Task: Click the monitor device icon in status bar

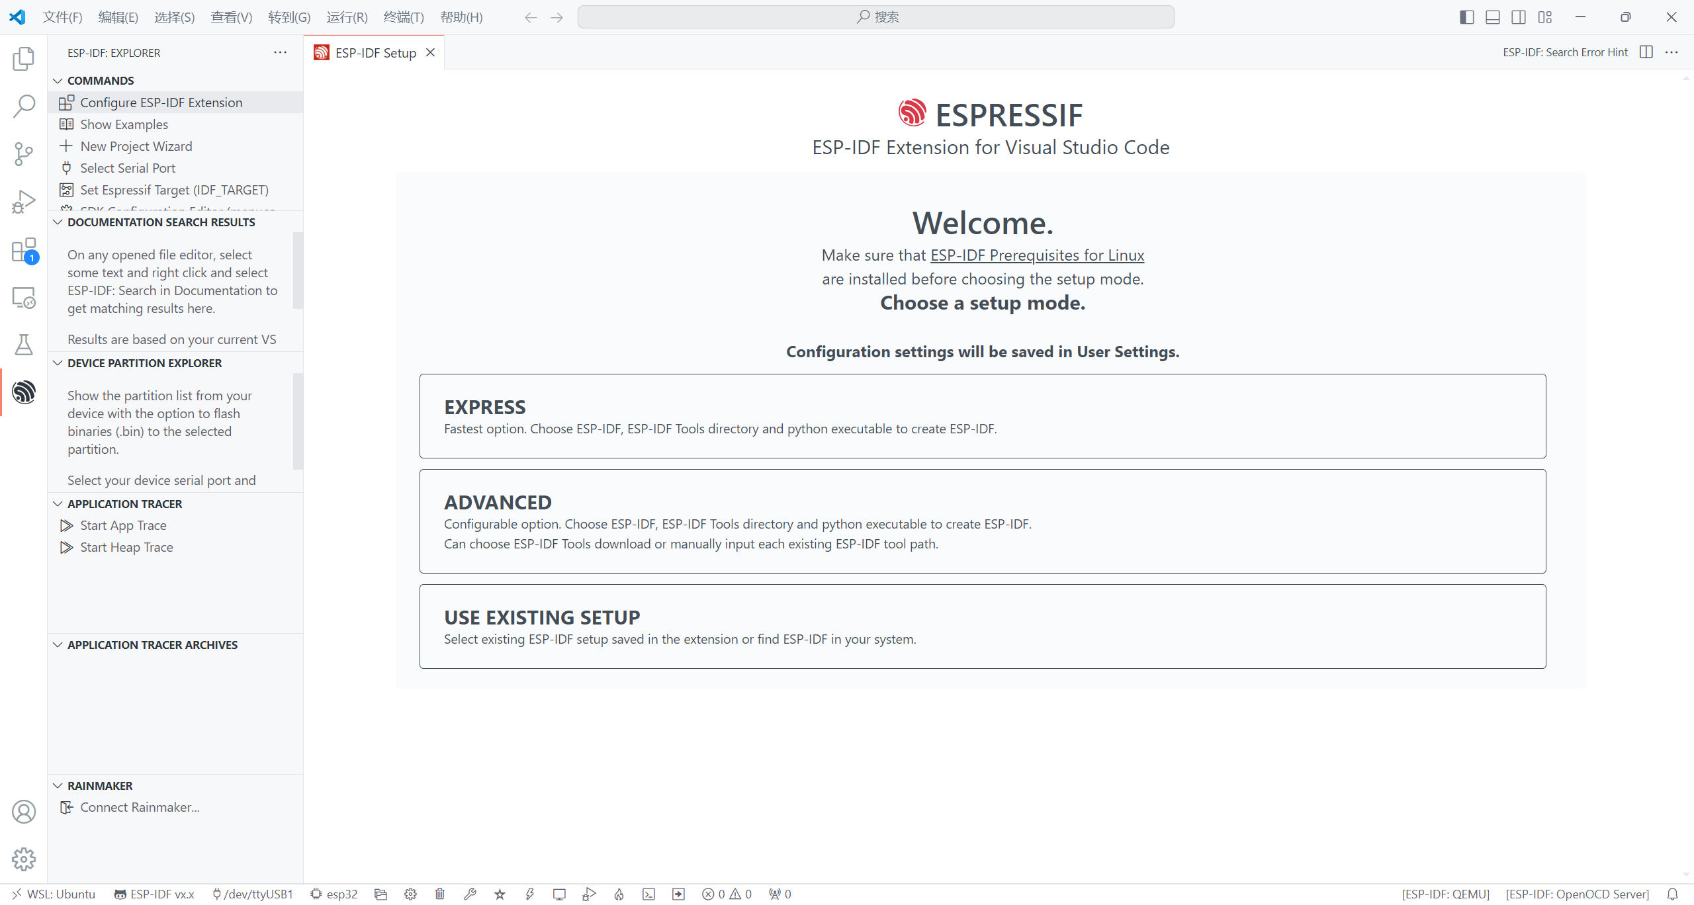Action: [559, 894]
